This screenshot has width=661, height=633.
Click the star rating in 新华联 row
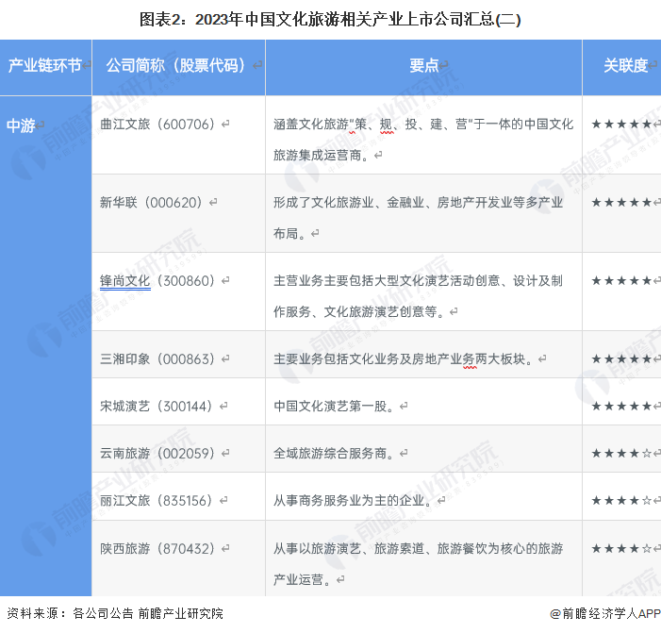(621, 203)
